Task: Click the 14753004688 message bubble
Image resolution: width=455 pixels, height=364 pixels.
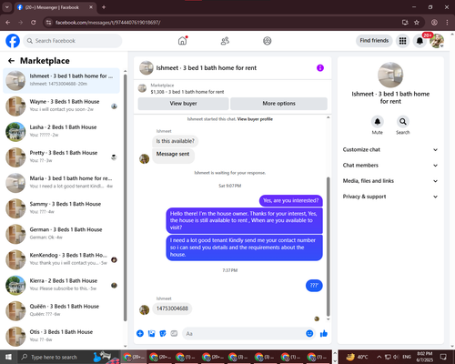Action: point(172,308)
